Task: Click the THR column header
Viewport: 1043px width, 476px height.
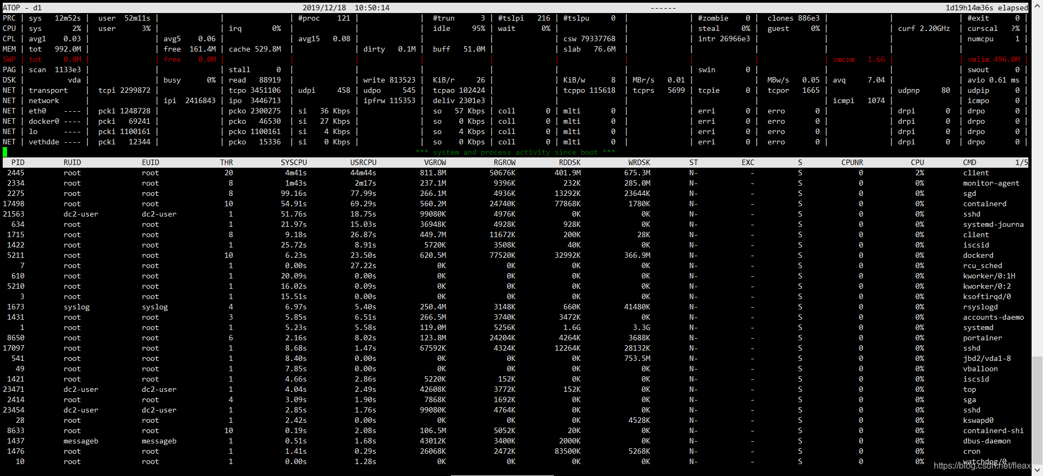Action: (227, 162)
